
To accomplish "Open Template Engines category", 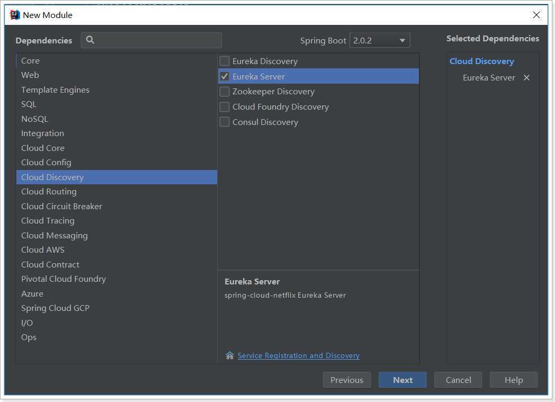I will 117,90.
